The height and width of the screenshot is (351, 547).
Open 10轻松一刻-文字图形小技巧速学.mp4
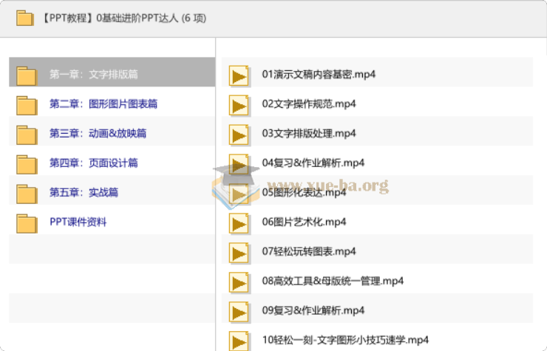pos(345,340)
